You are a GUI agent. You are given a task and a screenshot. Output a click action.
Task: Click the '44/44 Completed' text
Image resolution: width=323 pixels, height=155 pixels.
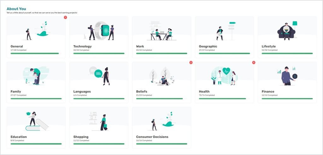[x=144, y=50]
